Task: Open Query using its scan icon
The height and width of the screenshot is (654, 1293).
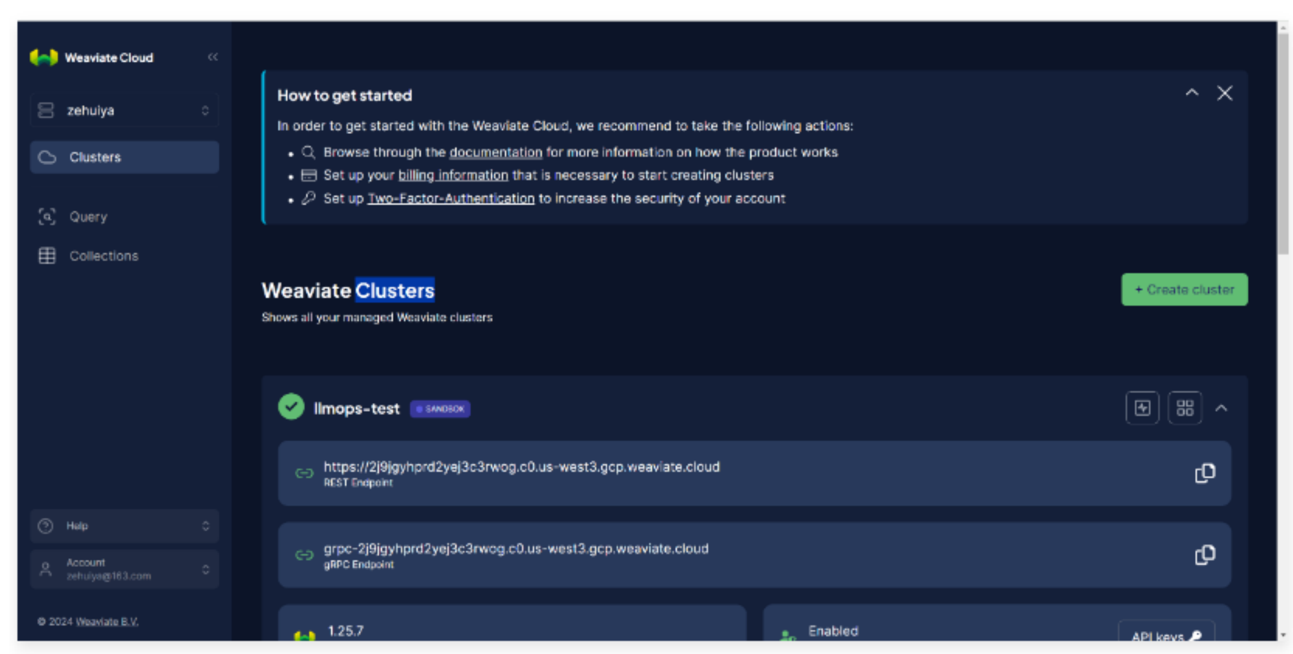Action: tap(47, 216)
